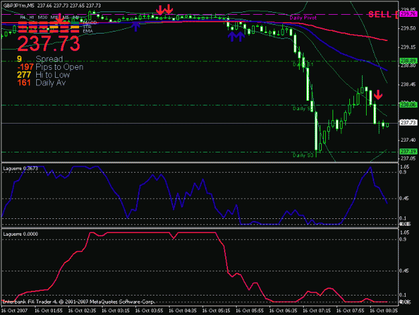Select the single blue buy arrow near 03:15
419x315 pixels.
pos(135,26)
